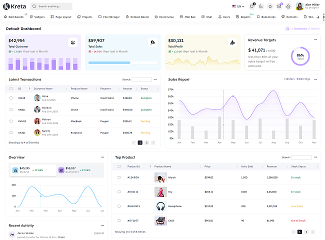Check the select-all box in Top Product header
The height and width of the screenshot is (240, 325).
click(x=118, y=166)
